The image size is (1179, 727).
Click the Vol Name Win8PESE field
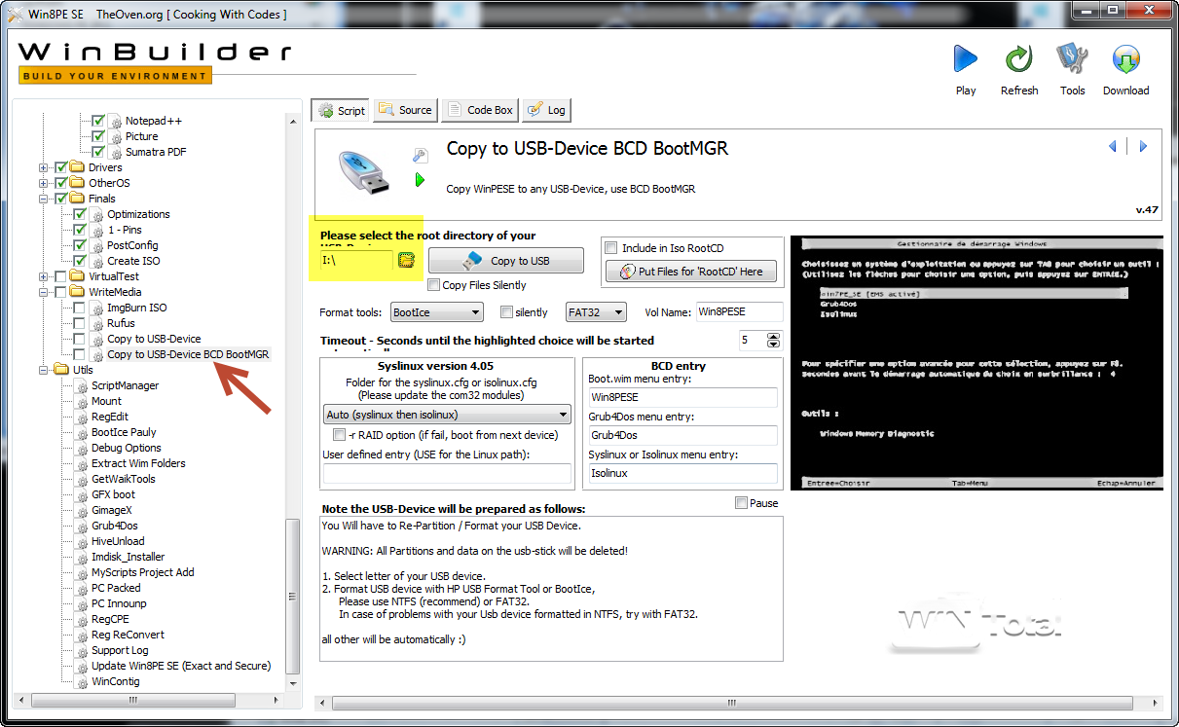[740, 312]
